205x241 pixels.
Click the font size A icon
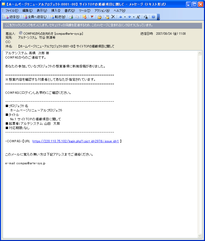pyautogui.click(x=138, y=17)
